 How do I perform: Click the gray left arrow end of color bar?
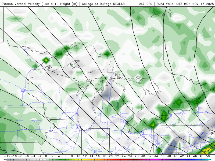click(x=5, y=160)
